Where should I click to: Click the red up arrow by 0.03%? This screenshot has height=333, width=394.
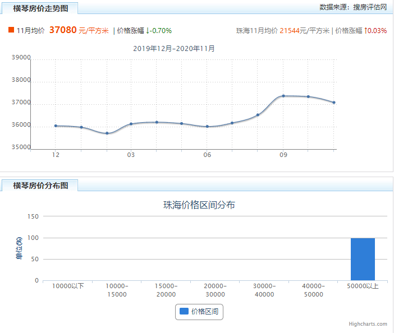point(366,31)
